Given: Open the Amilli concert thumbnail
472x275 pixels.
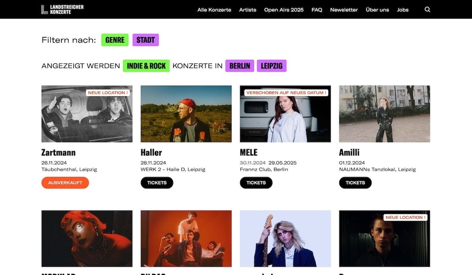Looking at the screenshot, I should (385, 114).
